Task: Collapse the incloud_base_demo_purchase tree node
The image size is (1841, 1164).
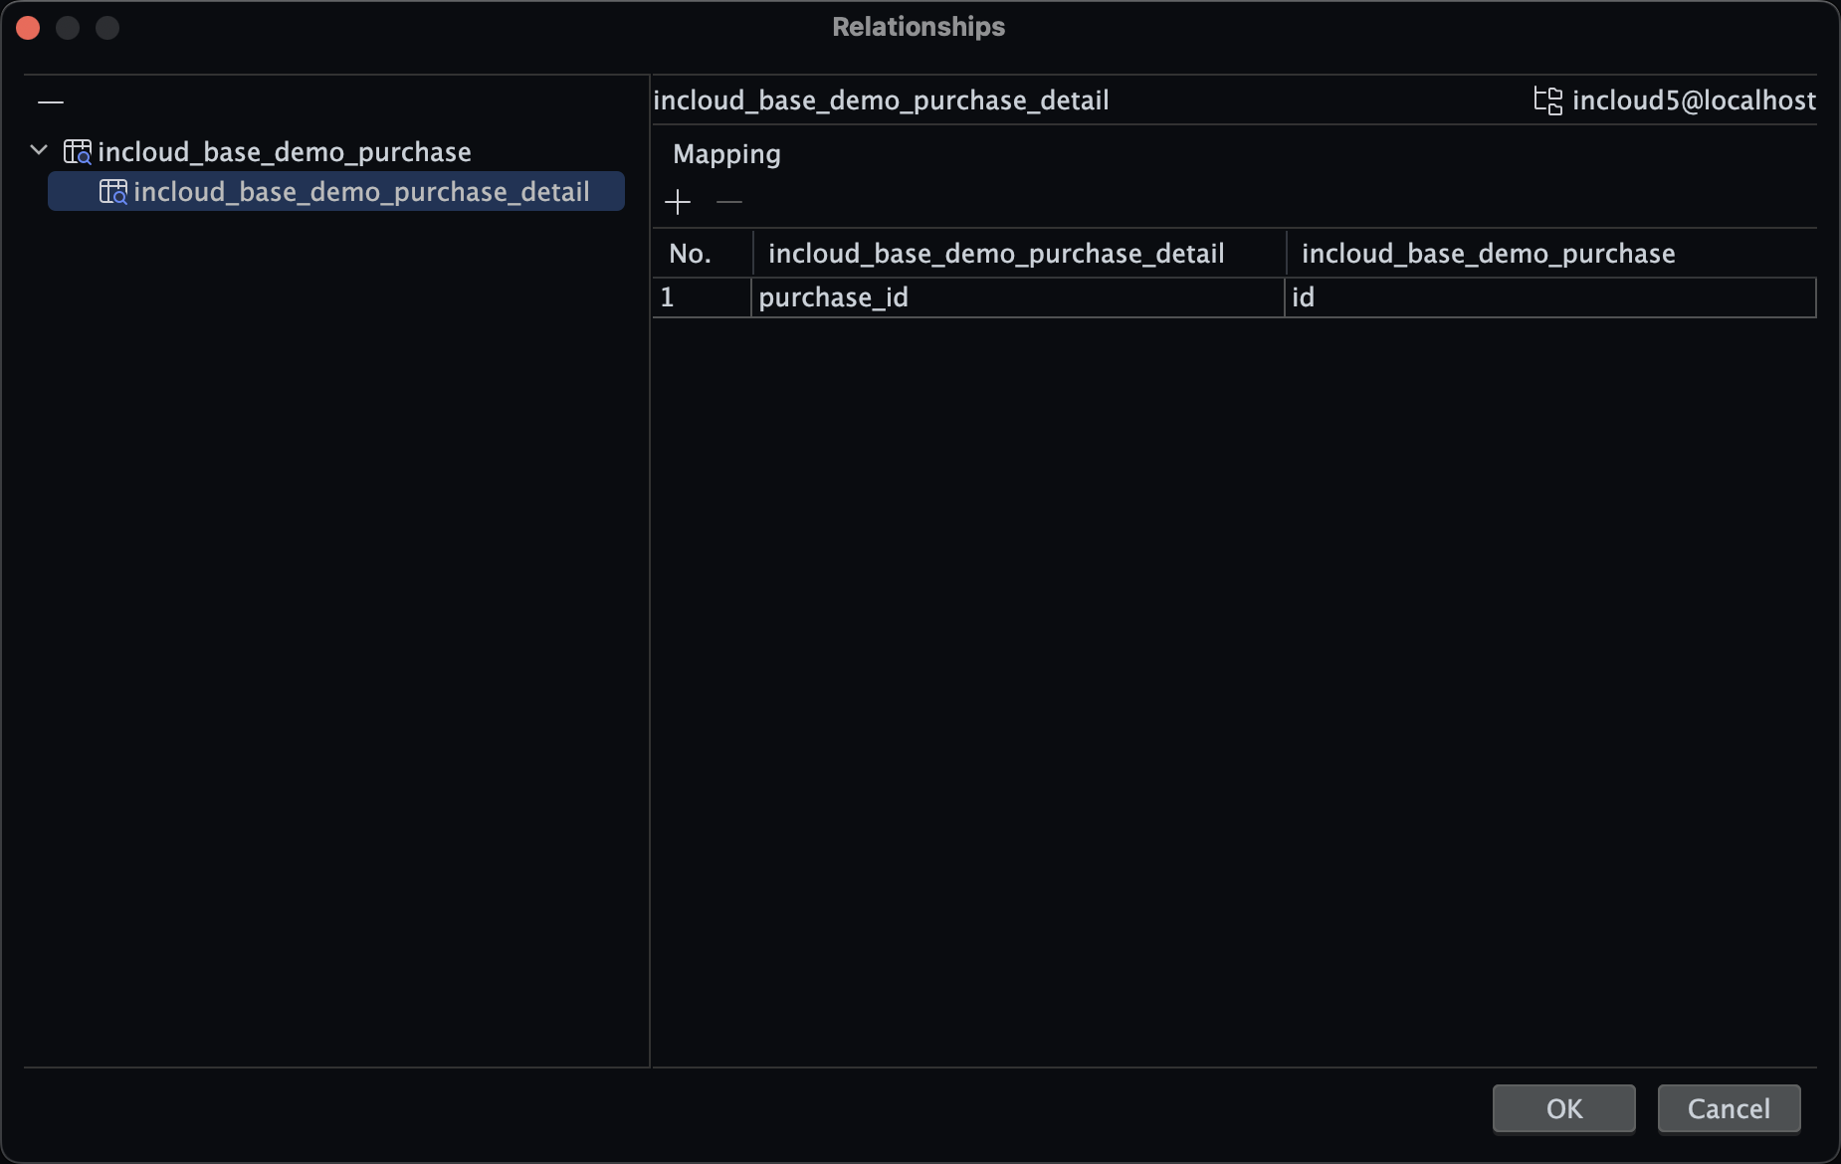Action: pyautogui.click(x=39, y=151)
